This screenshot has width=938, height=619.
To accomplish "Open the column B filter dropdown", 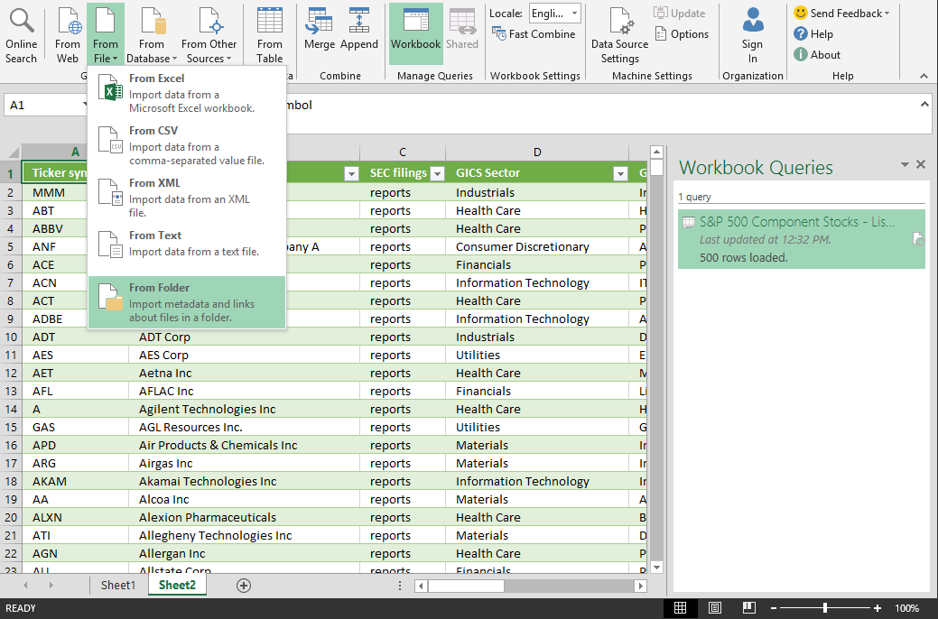I will (352, 173).
